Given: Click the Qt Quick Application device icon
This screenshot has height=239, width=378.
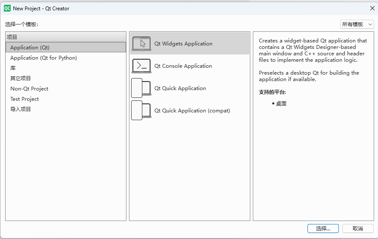Looking at the screenshot, I should [141, 88].
